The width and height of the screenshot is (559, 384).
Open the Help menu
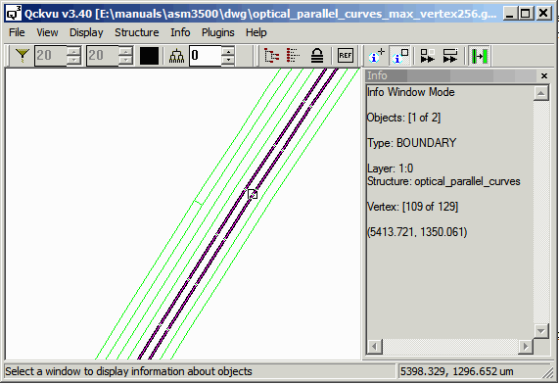pyautogui.click(x=256, y=32)
